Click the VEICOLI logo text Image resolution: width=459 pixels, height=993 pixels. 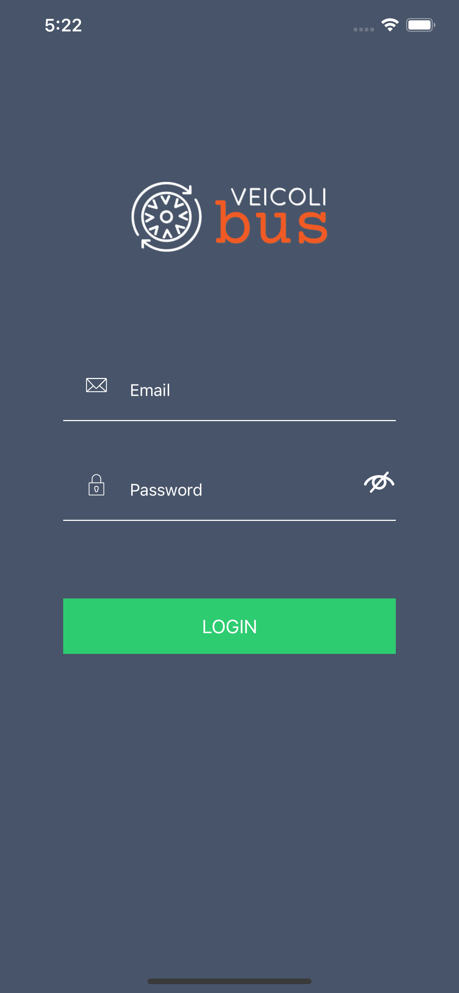[279, 197]
